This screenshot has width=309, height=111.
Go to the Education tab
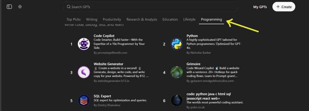pyautogui.click(x=170, y=20)
